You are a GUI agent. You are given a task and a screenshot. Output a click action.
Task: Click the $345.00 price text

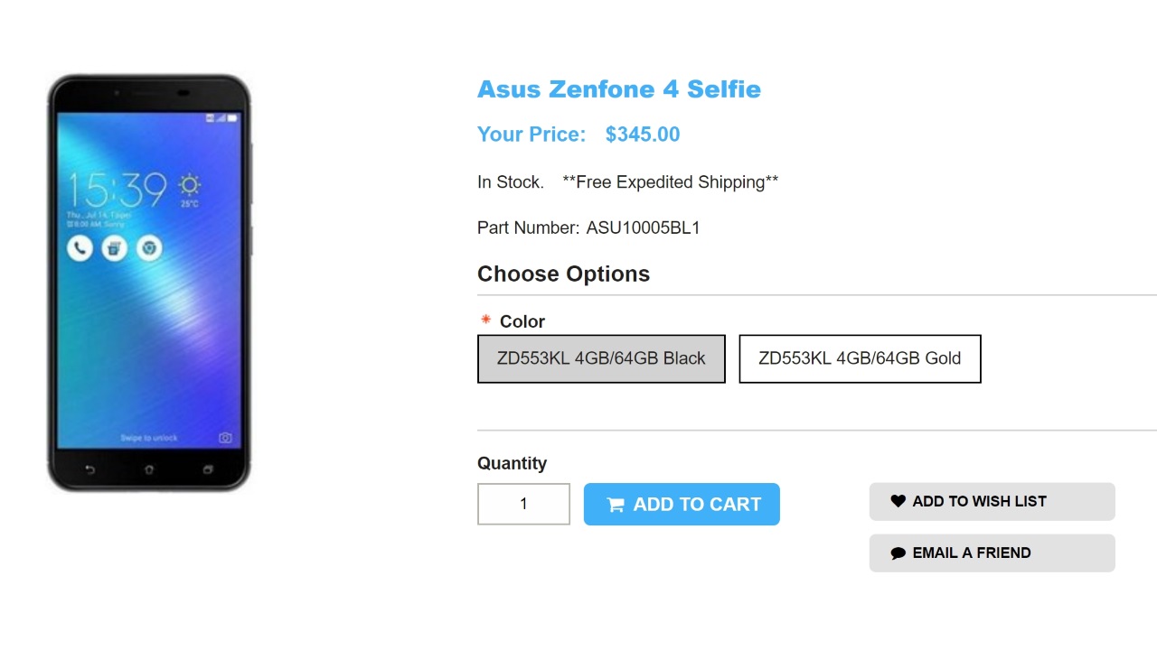(x=643, y=135)
